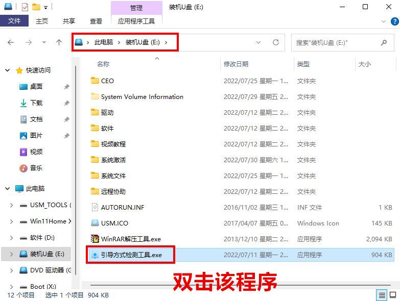Refresh the current folder view
The height and width of the screenshot is (301, 400).
pyautogui.click(x=276, y=42)
